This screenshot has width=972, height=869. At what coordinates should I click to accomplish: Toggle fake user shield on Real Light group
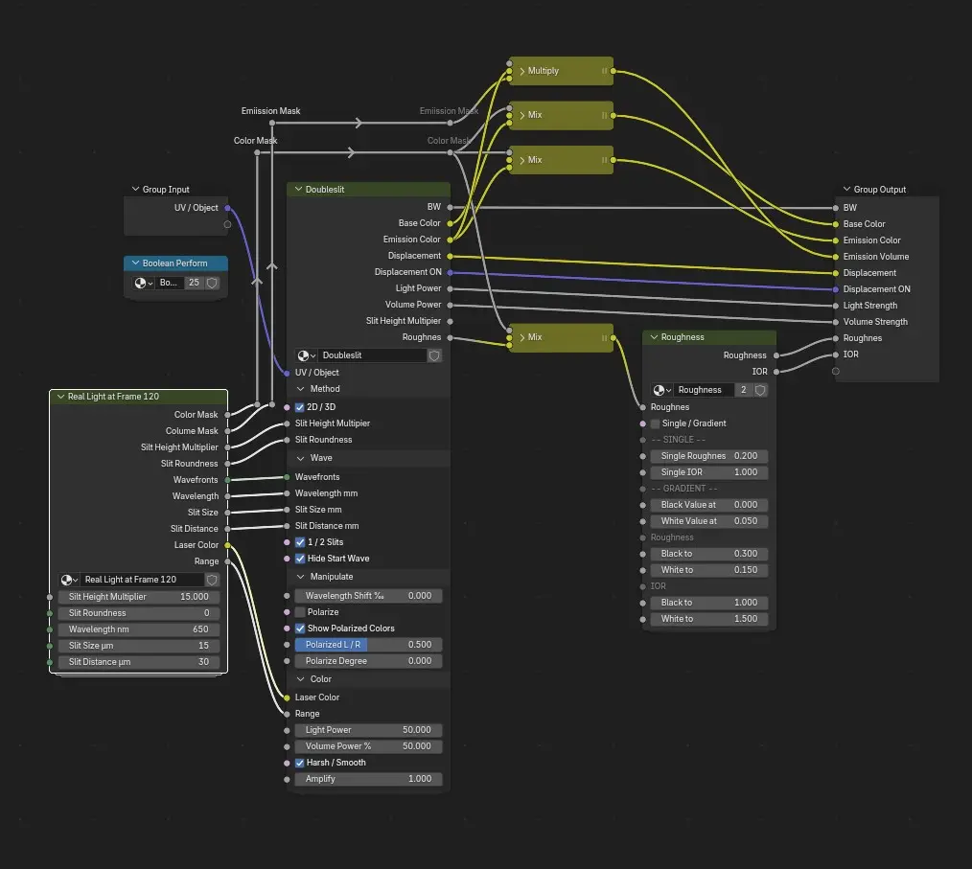212,580
